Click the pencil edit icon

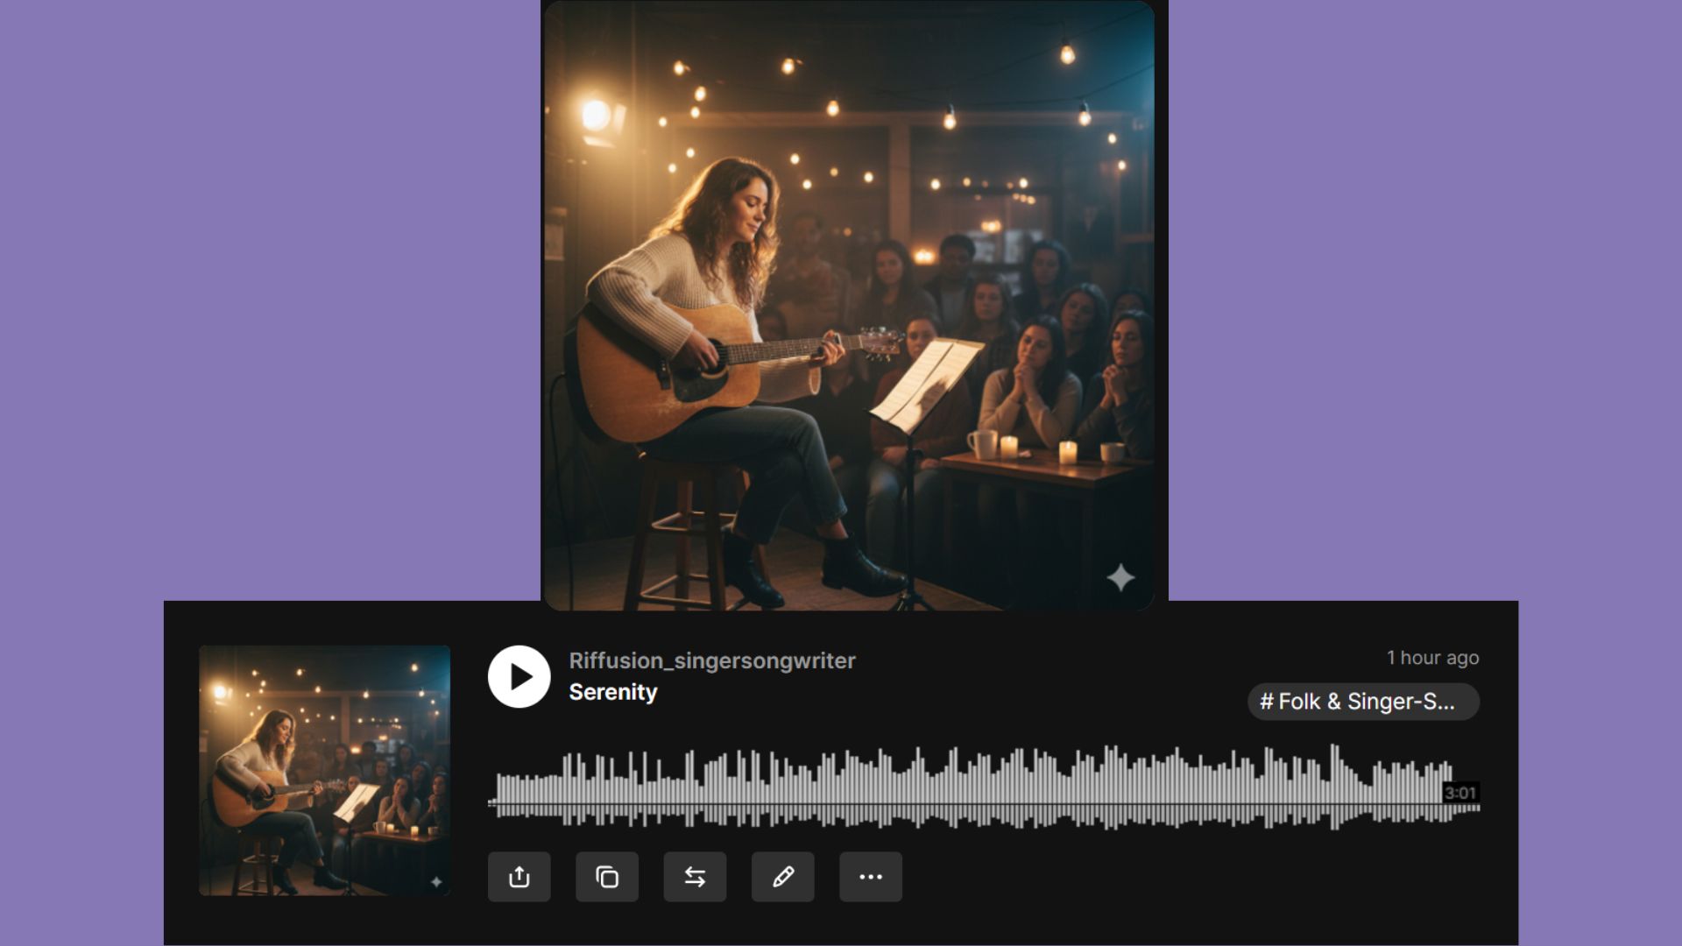782,877
